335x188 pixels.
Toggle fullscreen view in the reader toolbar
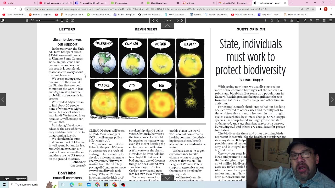32,20
